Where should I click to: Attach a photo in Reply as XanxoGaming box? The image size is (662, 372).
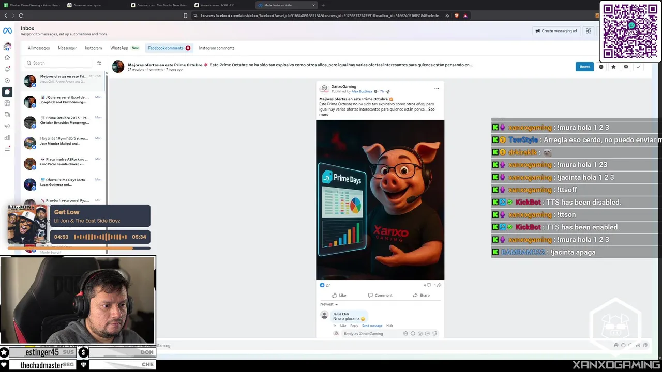pyautogui.click(x=420, y=334)
